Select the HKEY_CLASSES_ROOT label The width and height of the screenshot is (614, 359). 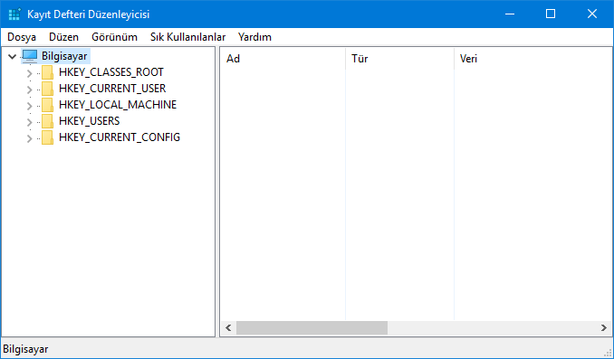(x=111, y=72)
